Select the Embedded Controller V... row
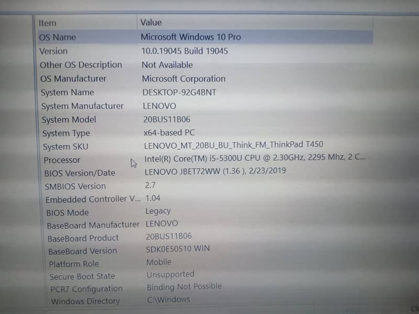 (x=93, y=199)
